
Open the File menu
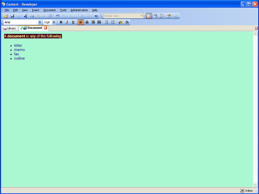tap(7, 10)
